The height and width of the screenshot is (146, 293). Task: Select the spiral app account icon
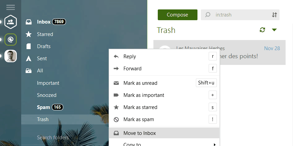10,40
